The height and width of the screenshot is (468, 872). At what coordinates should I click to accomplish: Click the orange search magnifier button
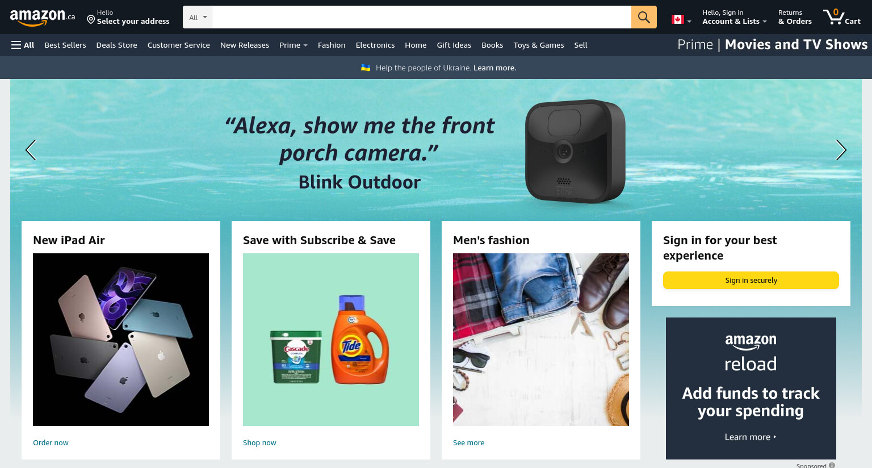point(644,17)
